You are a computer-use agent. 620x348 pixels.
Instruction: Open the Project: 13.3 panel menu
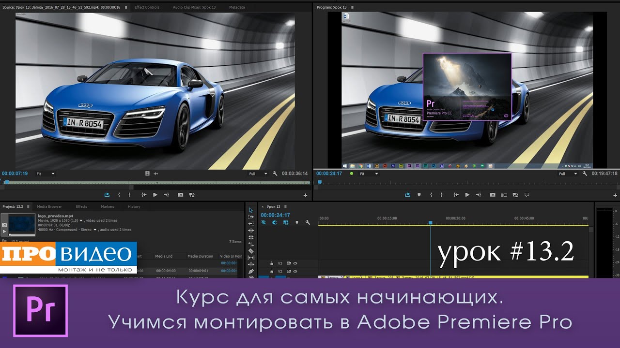click(x=27, y=206)
